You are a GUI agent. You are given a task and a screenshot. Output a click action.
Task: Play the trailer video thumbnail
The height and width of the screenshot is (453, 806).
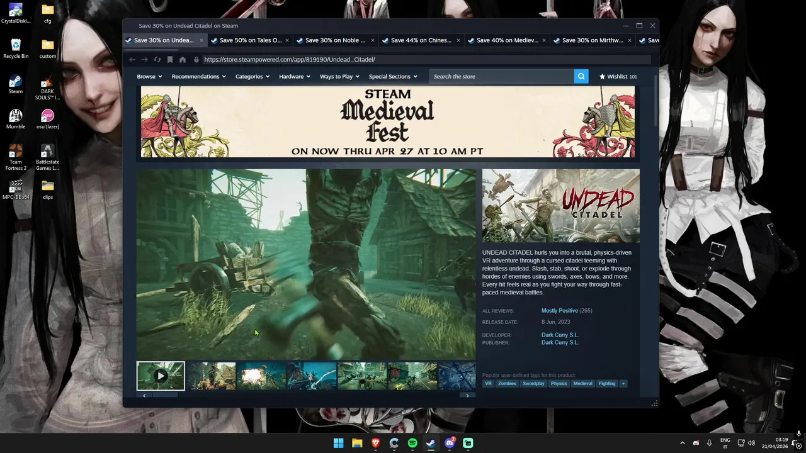tap(161, 376)
